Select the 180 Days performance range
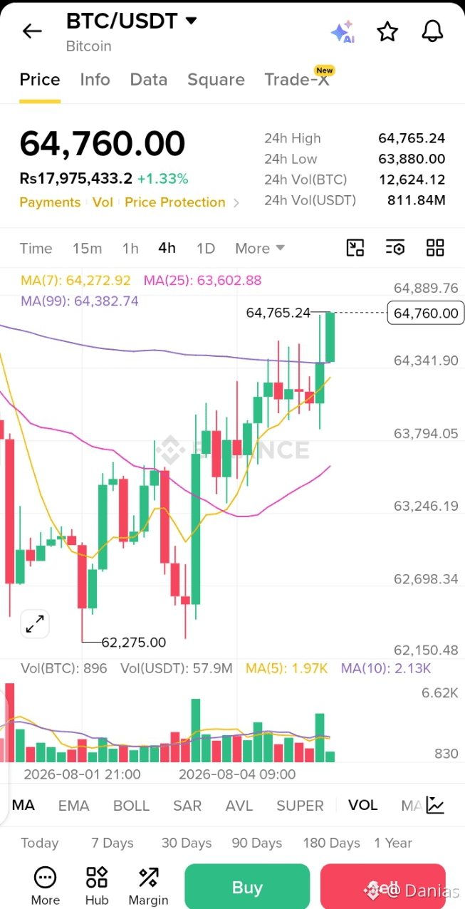Screen dimensions: 465x909 pos(331,843)
